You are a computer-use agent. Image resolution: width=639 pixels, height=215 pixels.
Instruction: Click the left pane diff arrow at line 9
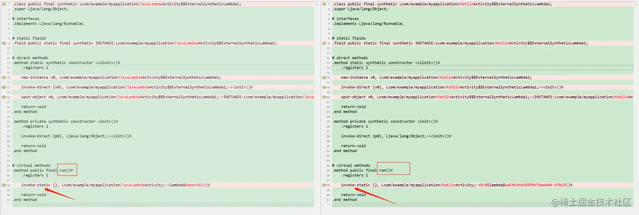[3, 43]
